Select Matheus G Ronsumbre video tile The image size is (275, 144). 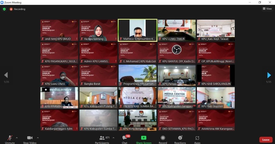[x=137, y=30]
